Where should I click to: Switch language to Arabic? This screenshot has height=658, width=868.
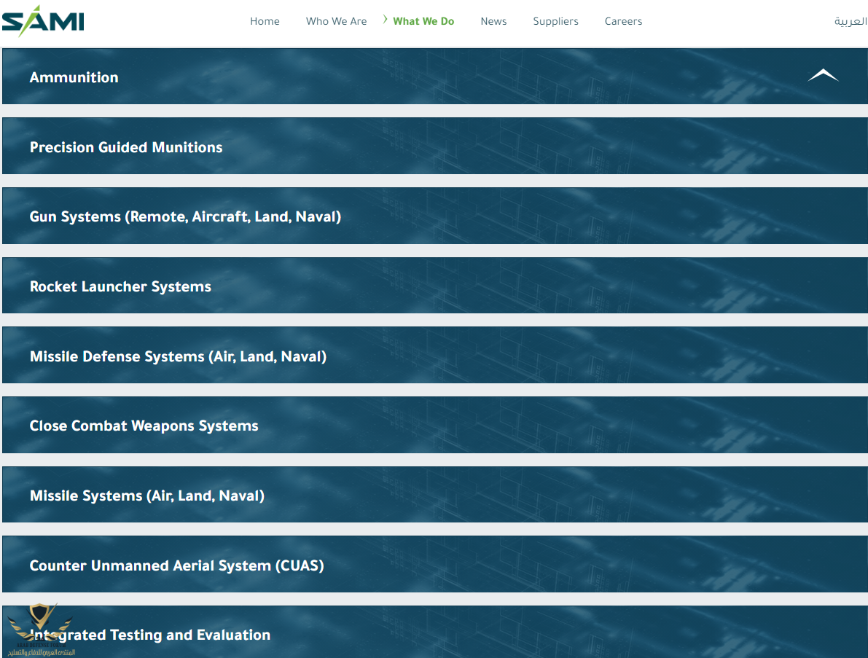tap(850, 21)
